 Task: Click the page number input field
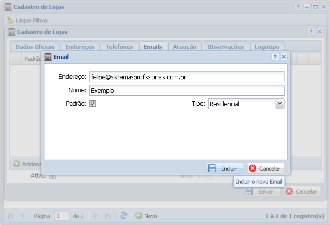62,216
